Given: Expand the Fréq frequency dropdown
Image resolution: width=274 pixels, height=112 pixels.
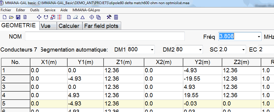Looking at the screenshot, I should pos(259,36).
